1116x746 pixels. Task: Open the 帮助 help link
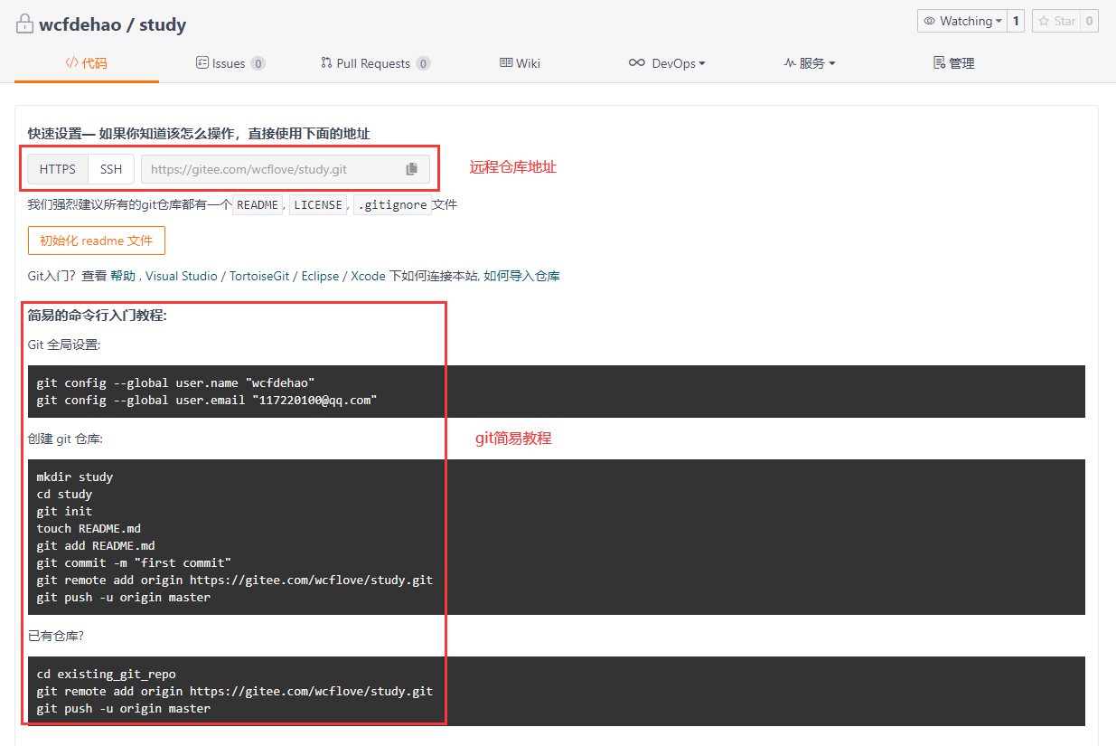[x=123, y=276]
